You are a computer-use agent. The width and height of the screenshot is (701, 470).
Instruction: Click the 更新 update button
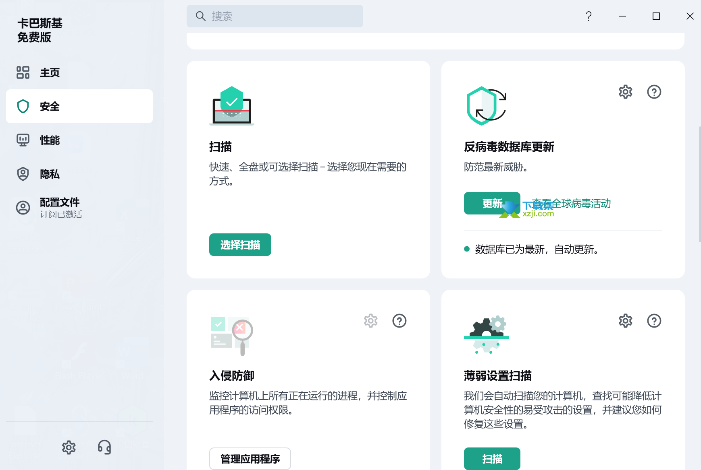[x=492, y=203]
